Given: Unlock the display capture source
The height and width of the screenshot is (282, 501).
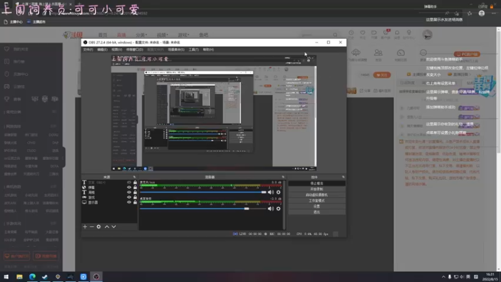Looking at the screenshot, I should (x=135, y=202).
